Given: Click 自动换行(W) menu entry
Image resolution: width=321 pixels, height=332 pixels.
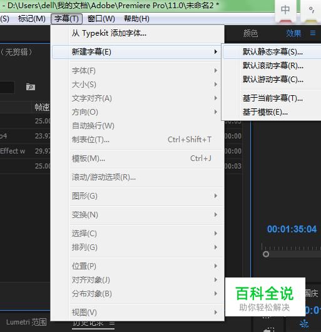Looking at the screenshot, I should click(x=138, y=126).
